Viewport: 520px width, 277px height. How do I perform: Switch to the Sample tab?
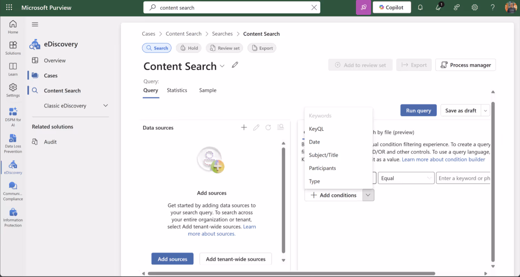coord(208,90)
